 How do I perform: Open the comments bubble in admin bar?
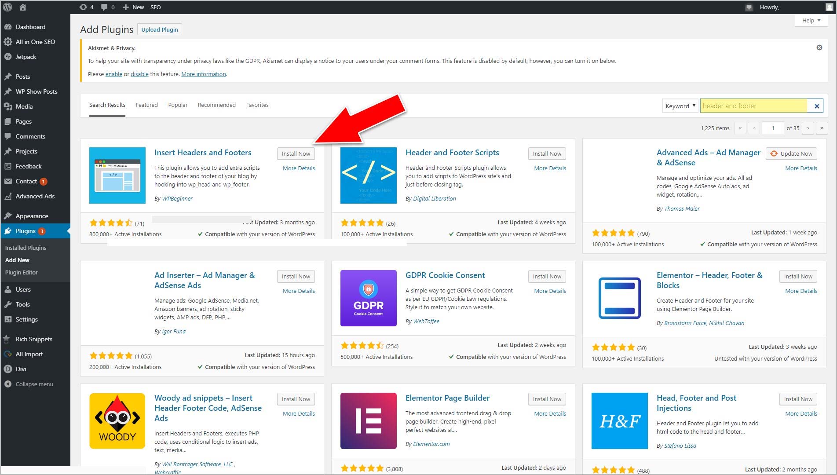tap(108, 7)
